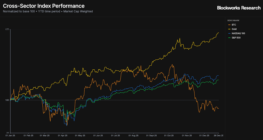Click the 26 Dec 25 x-axis date
Viewport: 263px width, 140px height.
pos(218,135)
